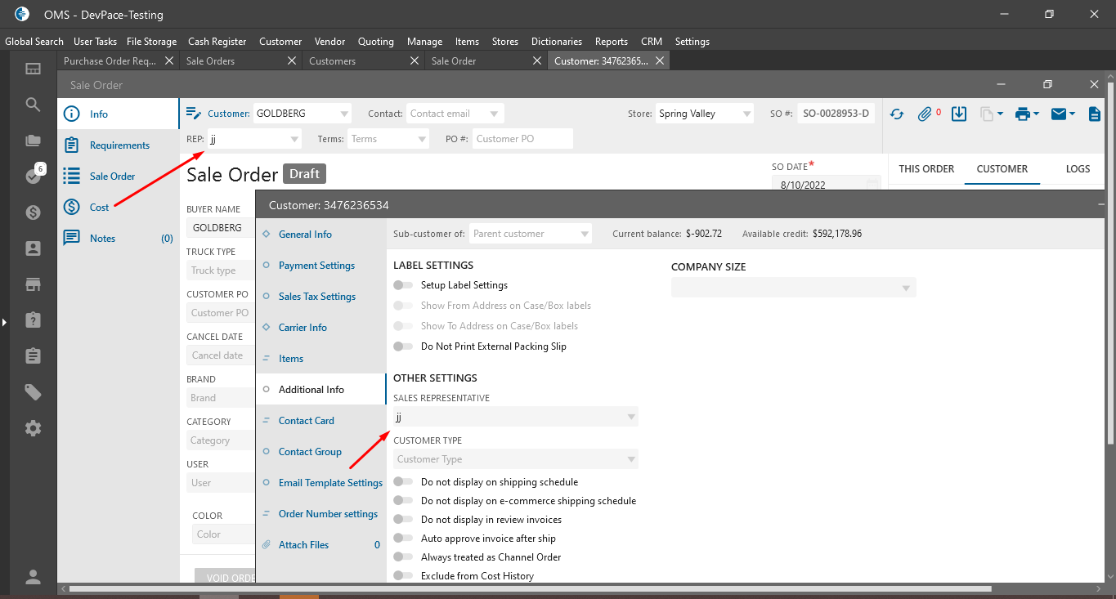Image resolution: width=1116 pixels, height=599 pixels.
Task: Open the Terms dropdown
Action: pyautogui.click(x=422, y=140)
